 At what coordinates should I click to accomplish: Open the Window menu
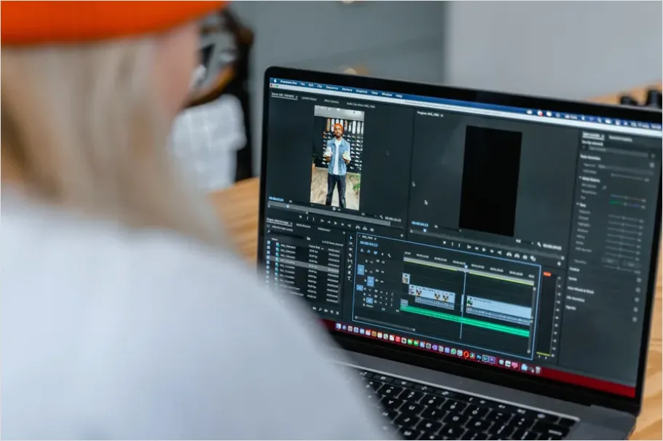pos(386,94)
